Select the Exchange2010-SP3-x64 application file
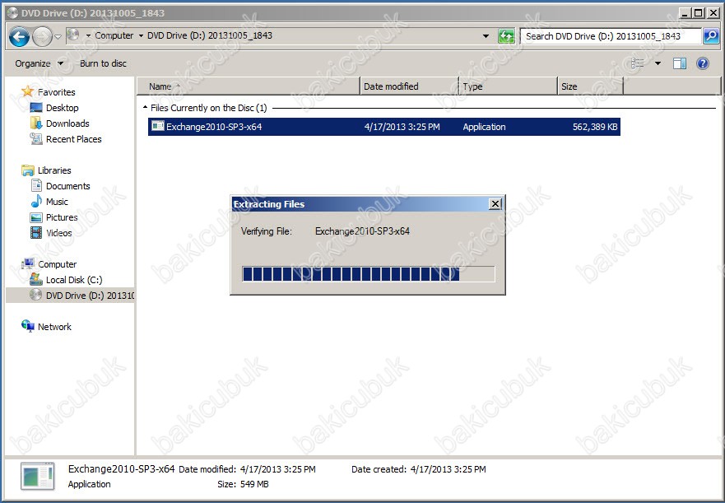This screenshot has width=725, height=503. click(383, 127)
